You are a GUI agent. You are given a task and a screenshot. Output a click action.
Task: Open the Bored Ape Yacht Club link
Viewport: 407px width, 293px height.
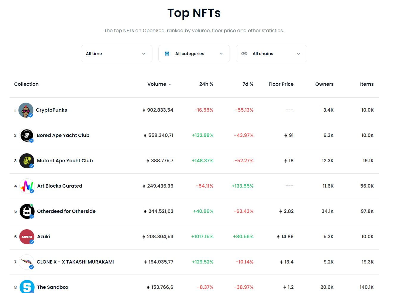[63, 135]
